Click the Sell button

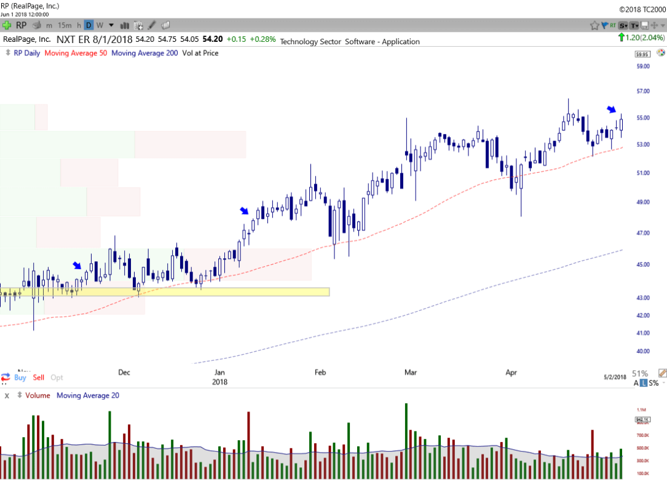coord(39,377)
